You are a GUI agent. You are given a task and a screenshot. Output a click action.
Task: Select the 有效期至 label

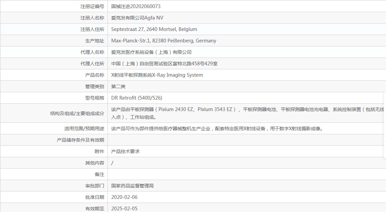(x=94, y=209)
